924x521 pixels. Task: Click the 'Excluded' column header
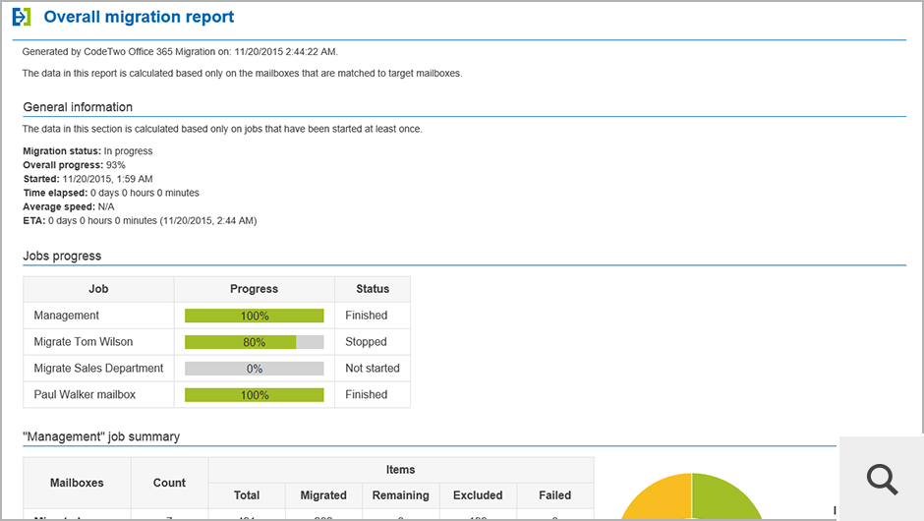pyautogui.click(x=478, y=495)
